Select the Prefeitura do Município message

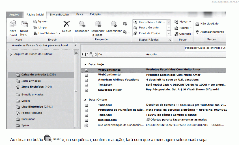154,110
